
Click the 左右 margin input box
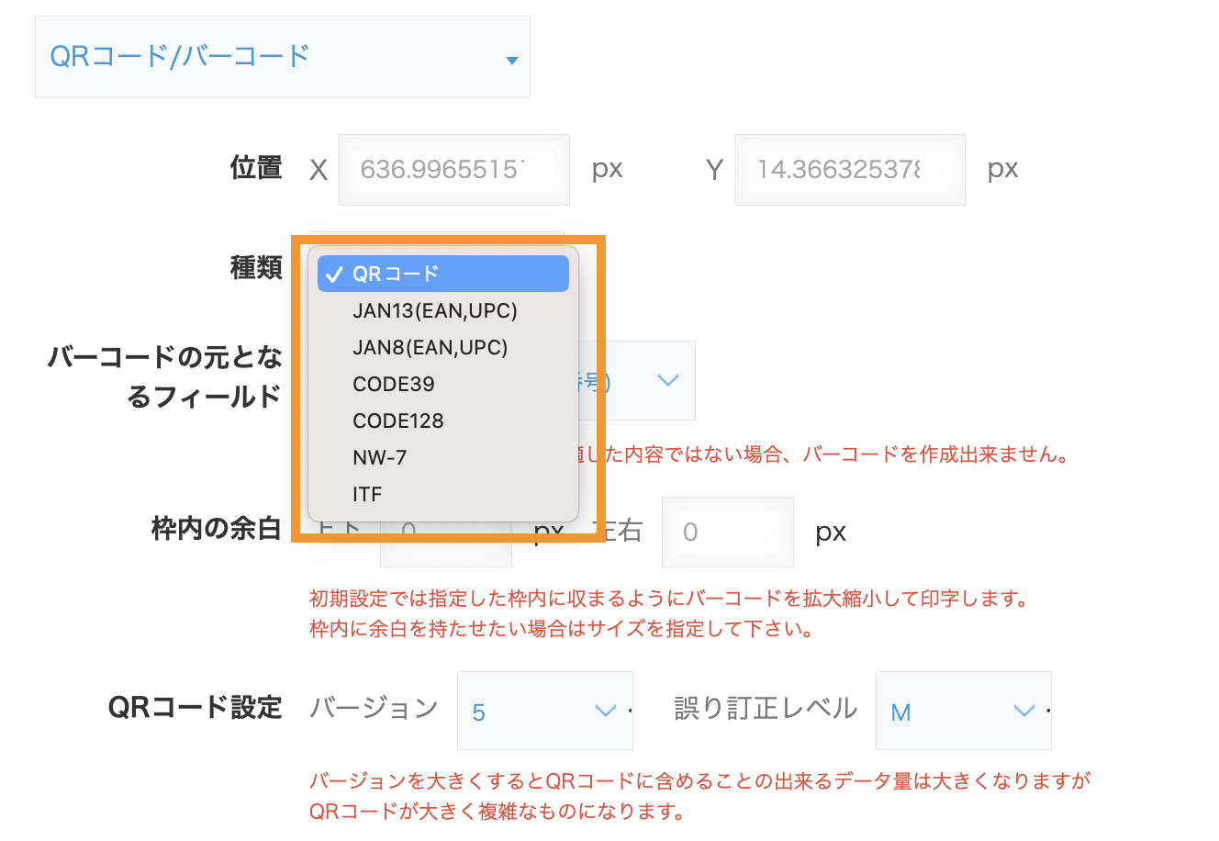[727, 532]
